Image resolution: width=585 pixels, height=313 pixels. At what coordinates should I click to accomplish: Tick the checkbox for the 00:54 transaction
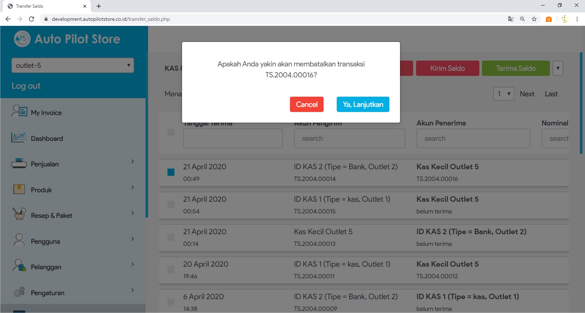click(171, 205)
